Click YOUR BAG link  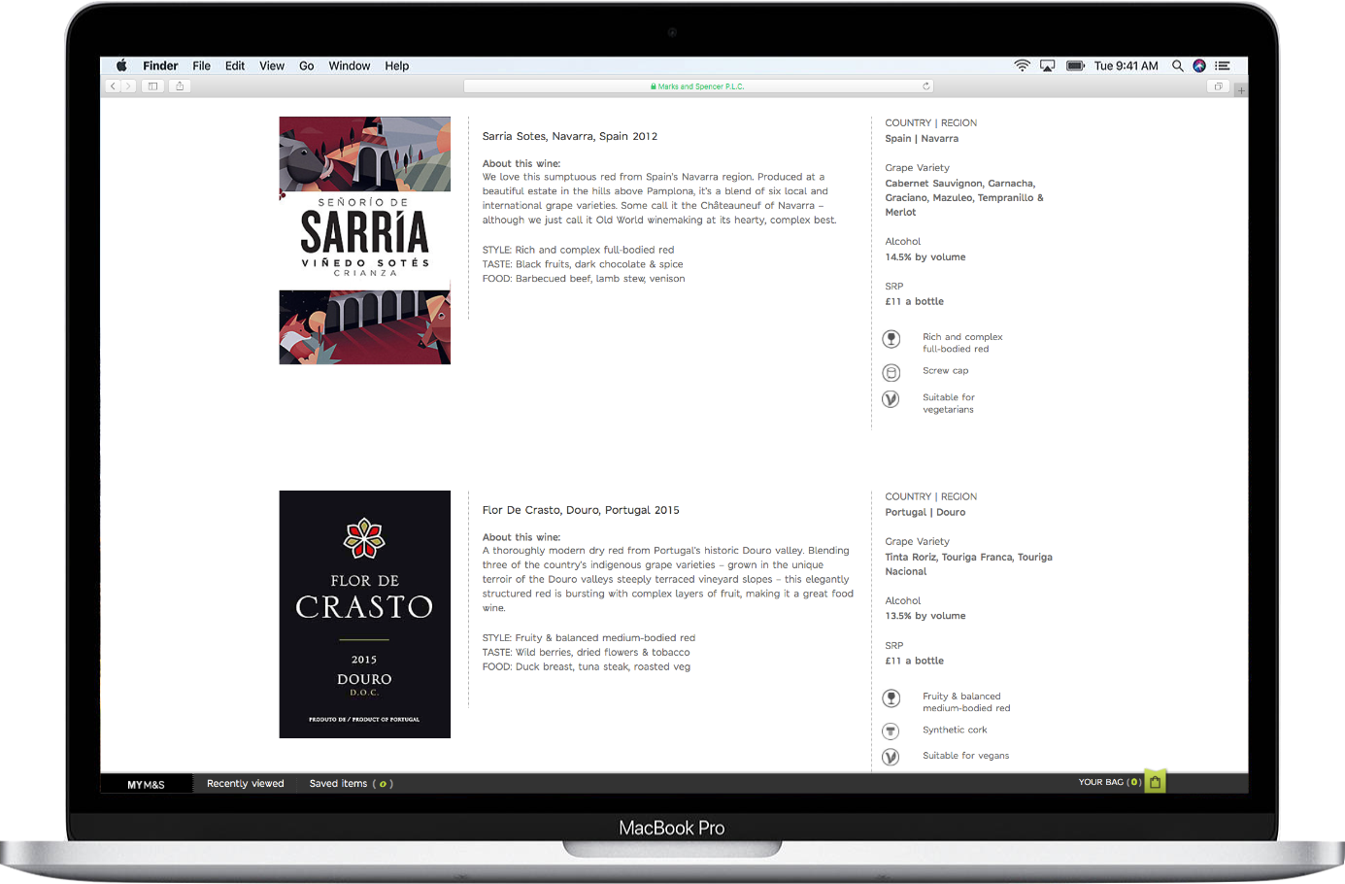click(1109, 782)
